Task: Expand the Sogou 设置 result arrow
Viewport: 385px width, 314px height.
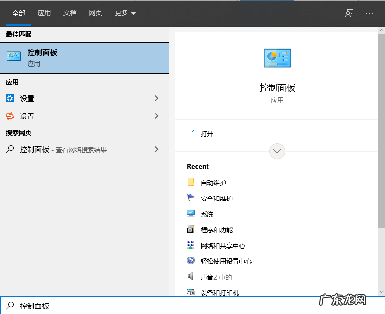Action: [157, 116]
